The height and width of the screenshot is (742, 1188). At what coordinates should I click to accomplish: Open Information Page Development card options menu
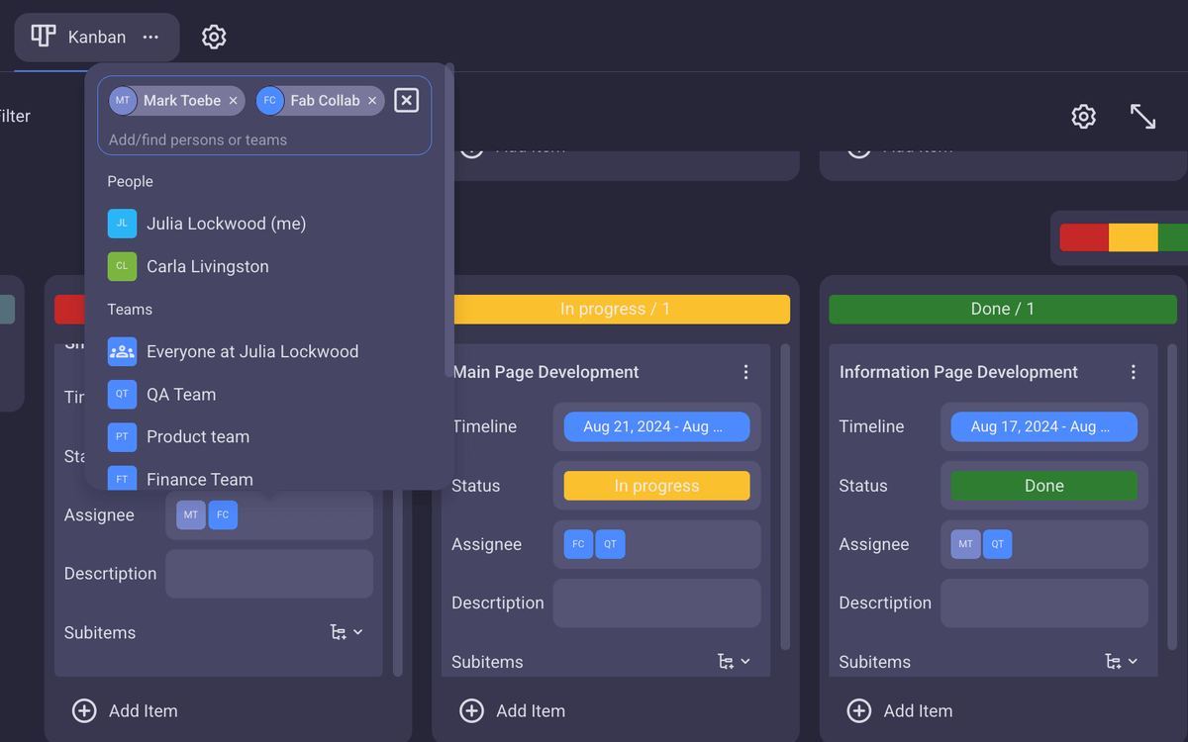tap(1133, 372)
